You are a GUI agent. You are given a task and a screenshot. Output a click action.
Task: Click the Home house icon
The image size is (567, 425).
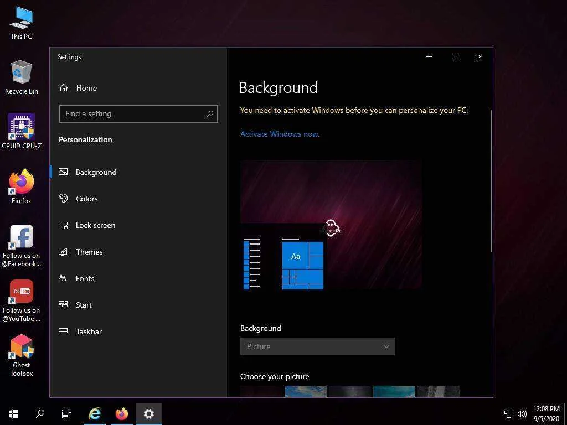(64, 87)
